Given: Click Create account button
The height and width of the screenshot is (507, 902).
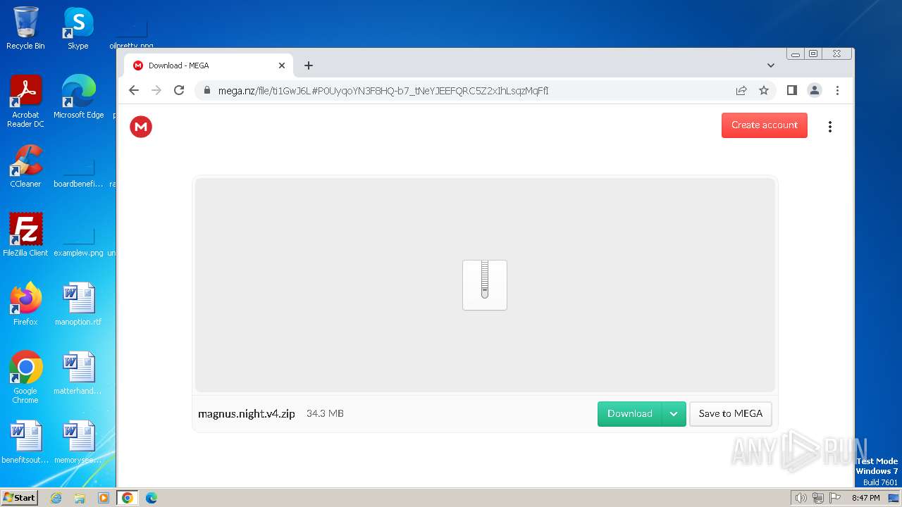Looking at the screenshot, I should pyautogui.click(x=765, y=125).
